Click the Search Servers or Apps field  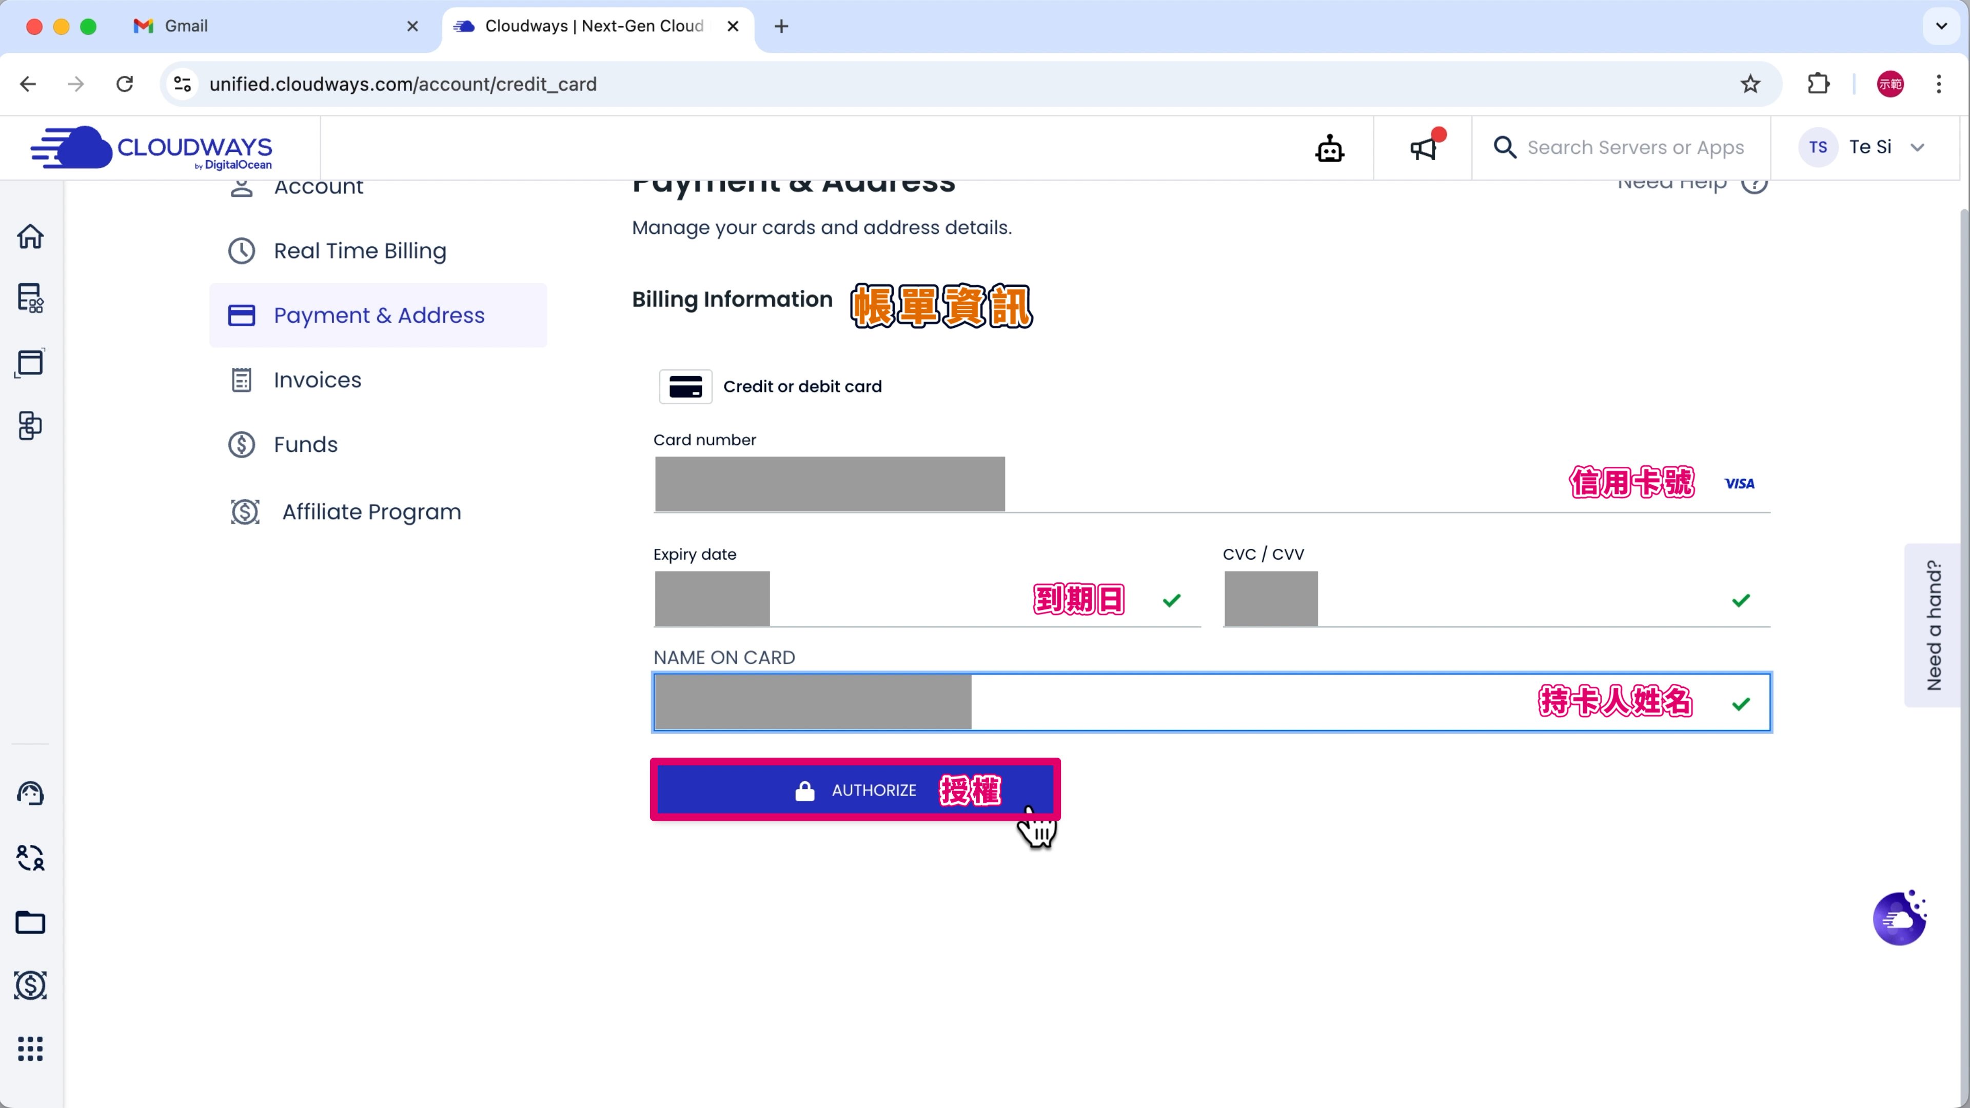1635,148
